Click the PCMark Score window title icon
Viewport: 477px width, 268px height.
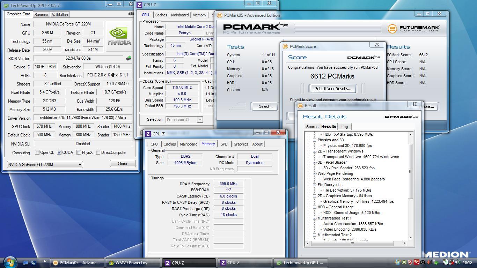pyautogui.click(x=285, y=46)
